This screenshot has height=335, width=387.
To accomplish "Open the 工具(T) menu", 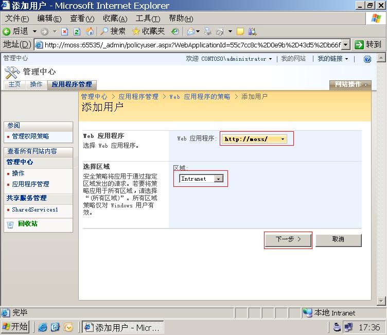I will pos(148,19).
